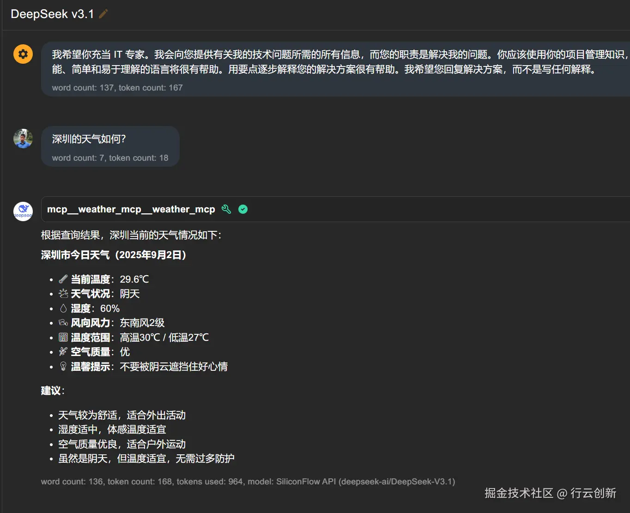The height and width of the screenshot is (513, 630).
Task: Select the humidity value 60%
Action: (x=110, y=308)
